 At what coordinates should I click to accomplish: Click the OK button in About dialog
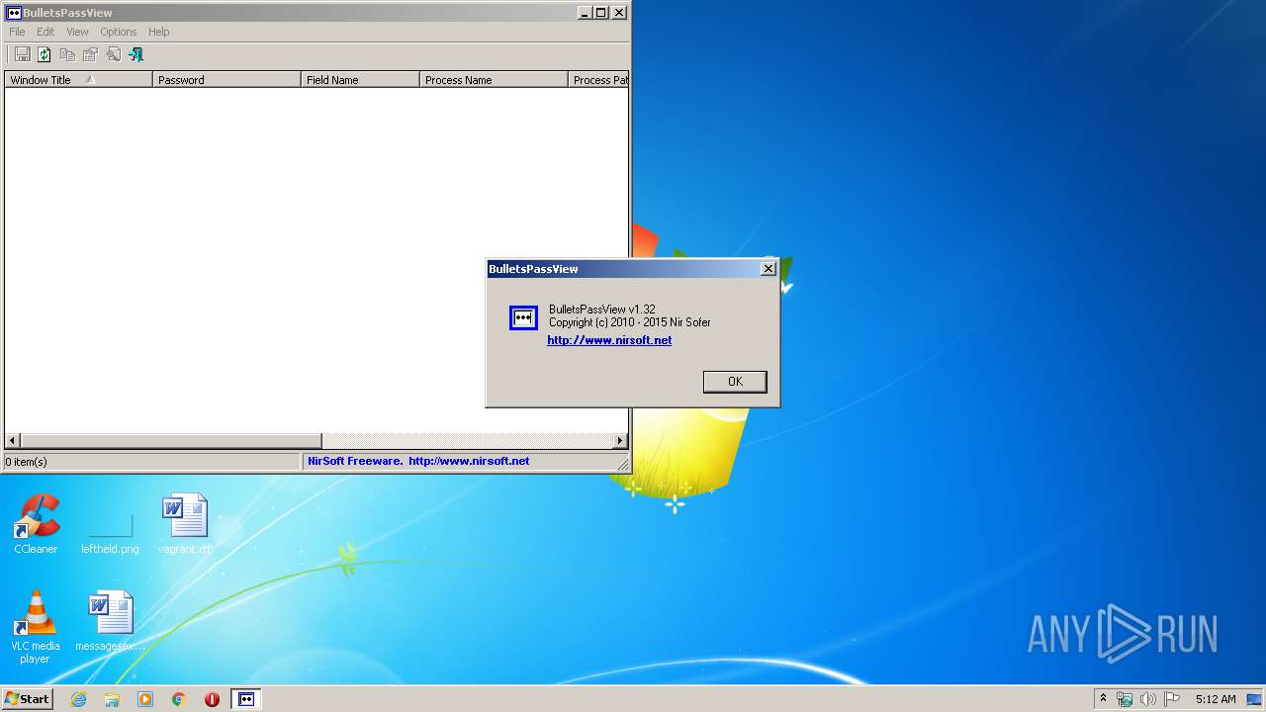pos(735,382)
